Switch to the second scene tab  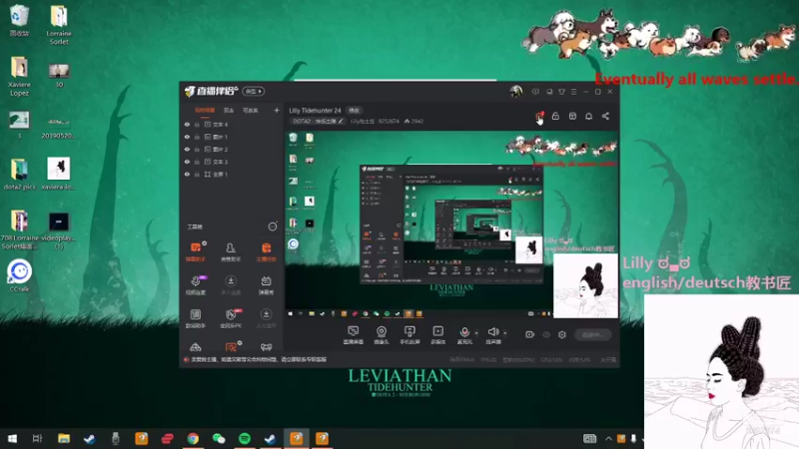(229, 111)
